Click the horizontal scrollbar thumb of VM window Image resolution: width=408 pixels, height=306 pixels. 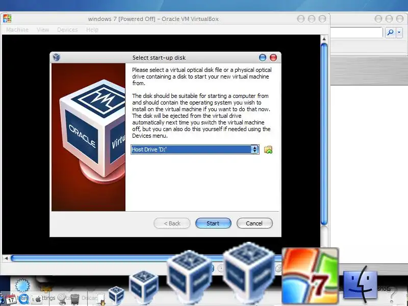146,259
